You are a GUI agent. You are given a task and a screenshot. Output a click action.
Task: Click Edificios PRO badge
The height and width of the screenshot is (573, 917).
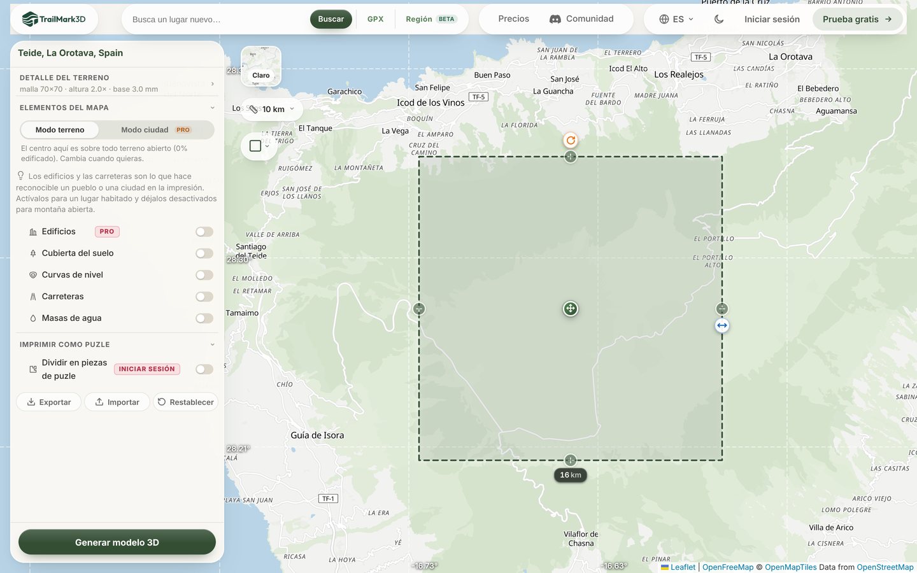[107, 232]
